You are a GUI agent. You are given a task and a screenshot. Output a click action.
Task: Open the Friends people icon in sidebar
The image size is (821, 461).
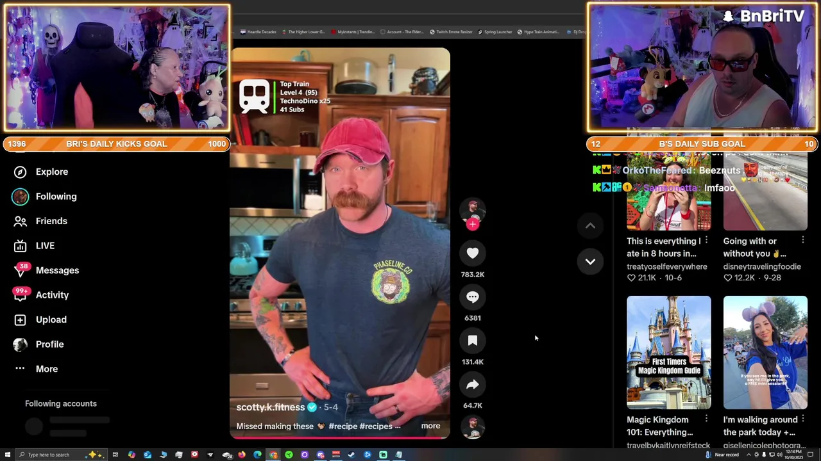pos(20,221)
